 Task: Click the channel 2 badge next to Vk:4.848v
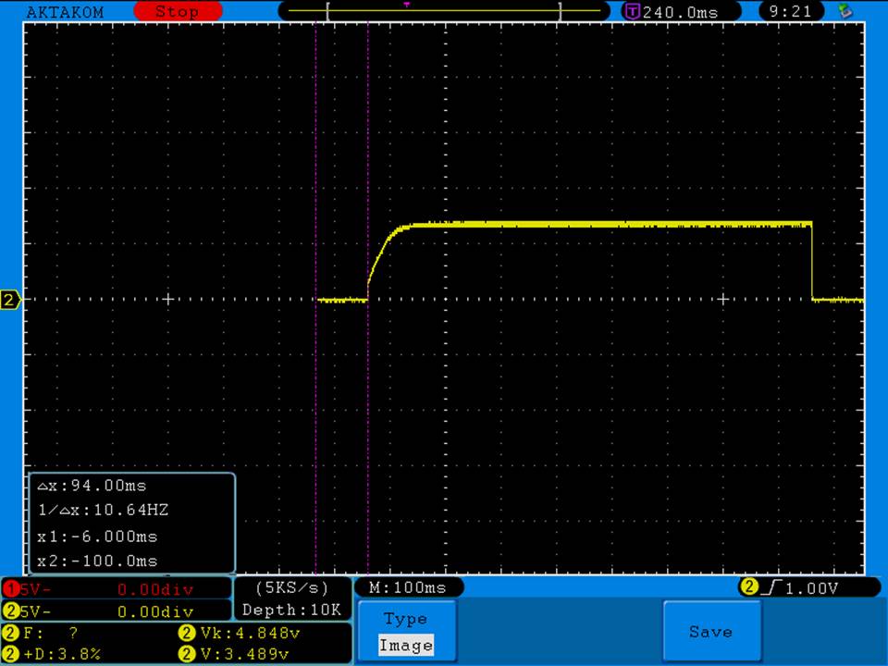[187, 632]
